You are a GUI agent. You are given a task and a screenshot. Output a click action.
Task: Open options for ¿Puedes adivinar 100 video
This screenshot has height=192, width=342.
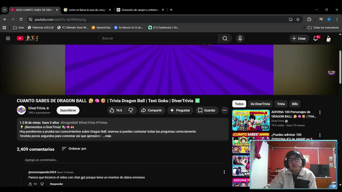coord(320,135)
